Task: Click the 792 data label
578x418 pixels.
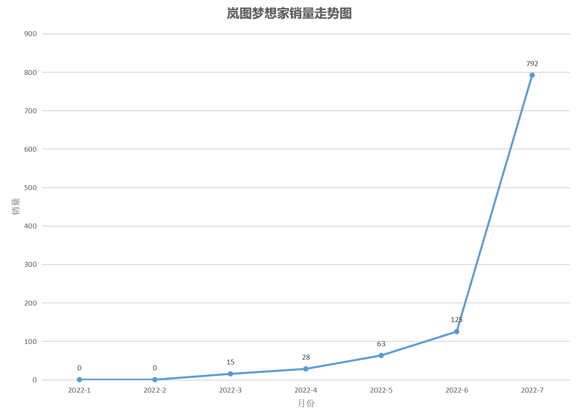Action: click(532, 64)
